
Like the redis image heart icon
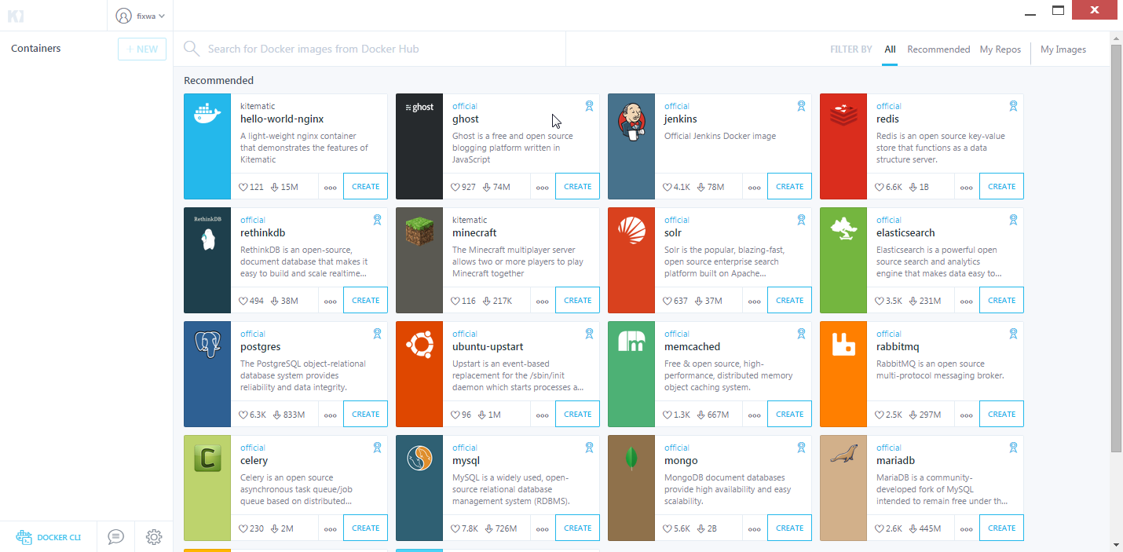pos(880,187)
